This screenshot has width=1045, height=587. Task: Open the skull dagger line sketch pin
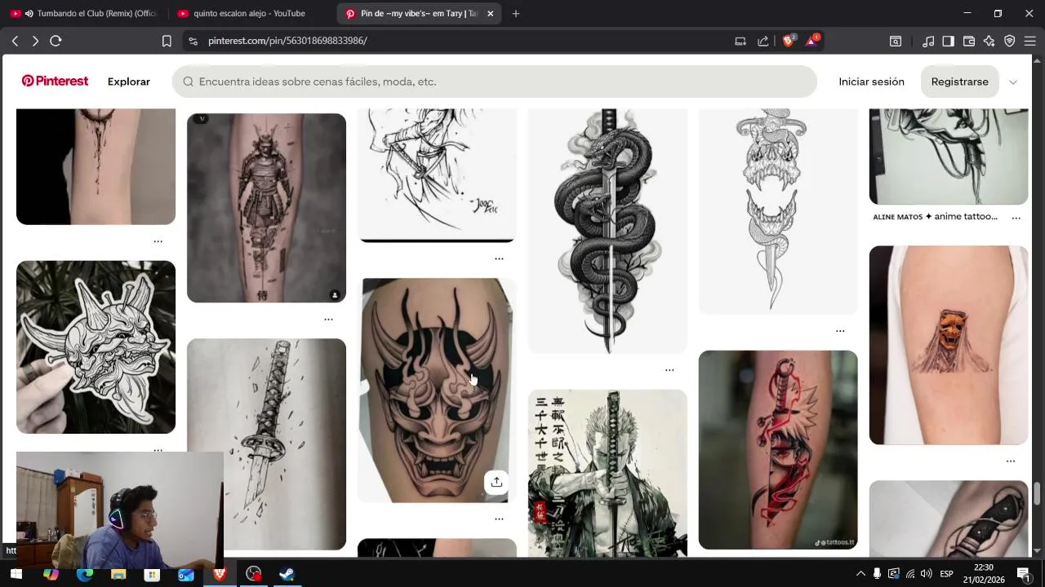778,210
